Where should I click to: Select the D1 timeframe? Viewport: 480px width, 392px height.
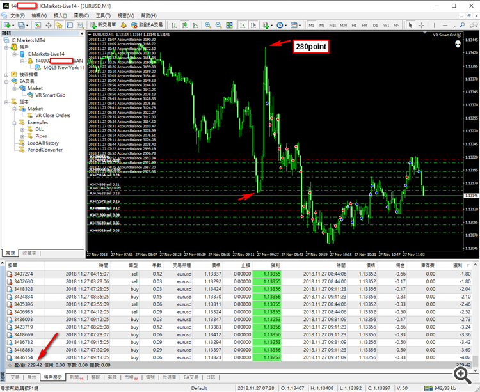[x=375, y=26]
